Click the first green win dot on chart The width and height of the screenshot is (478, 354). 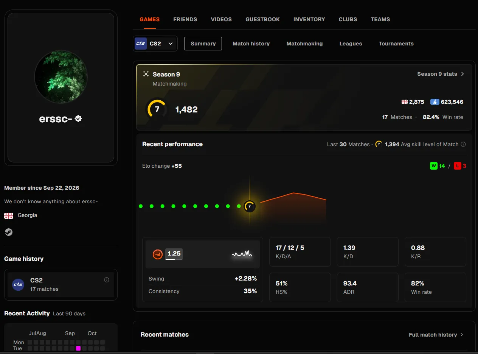[141, 206]
